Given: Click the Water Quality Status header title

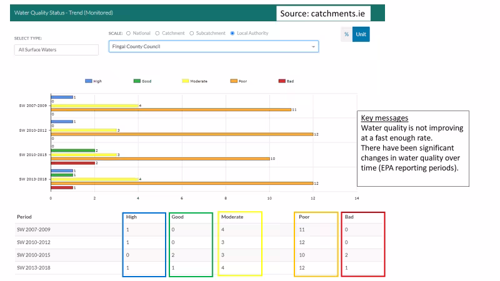Looking at the screenshot, I should (59, 12).
